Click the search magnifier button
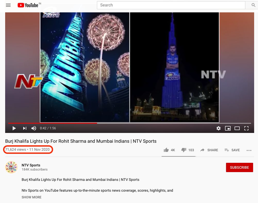This screenshot has width=258, height=203. [x=253, y=5]
